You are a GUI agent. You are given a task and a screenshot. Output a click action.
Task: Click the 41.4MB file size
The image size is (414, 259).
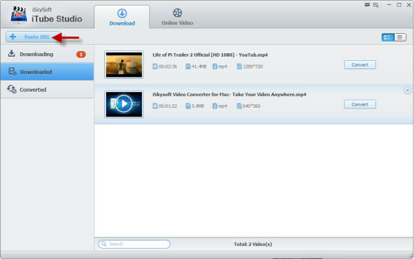click(x=199, y=66)
